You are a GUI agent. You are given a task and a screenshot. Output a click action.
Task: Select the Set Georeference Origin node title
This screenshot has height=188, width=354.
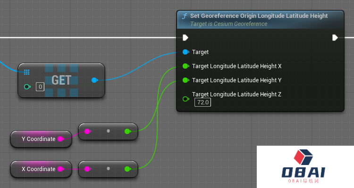259,16
